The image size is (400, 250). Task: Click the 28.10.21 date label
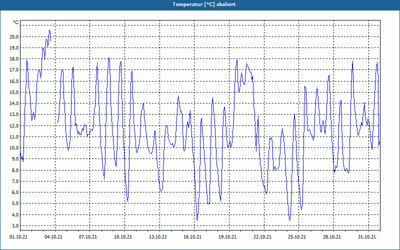[x=332, y=237]
